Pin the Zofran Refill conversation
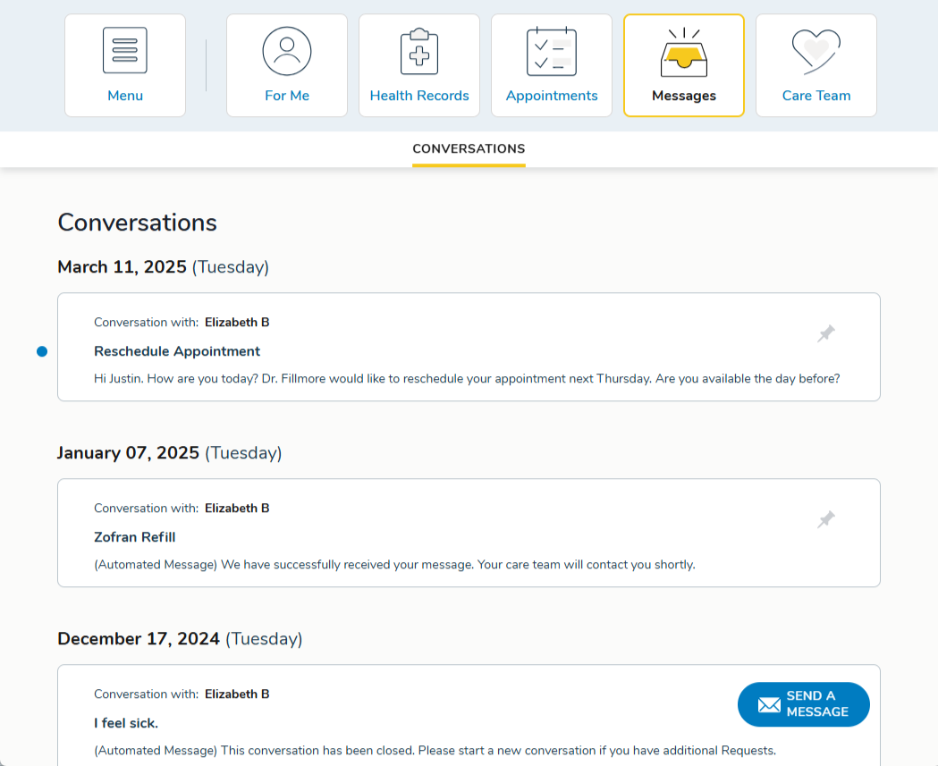This screenshot has width=938, height=766. 825,518
